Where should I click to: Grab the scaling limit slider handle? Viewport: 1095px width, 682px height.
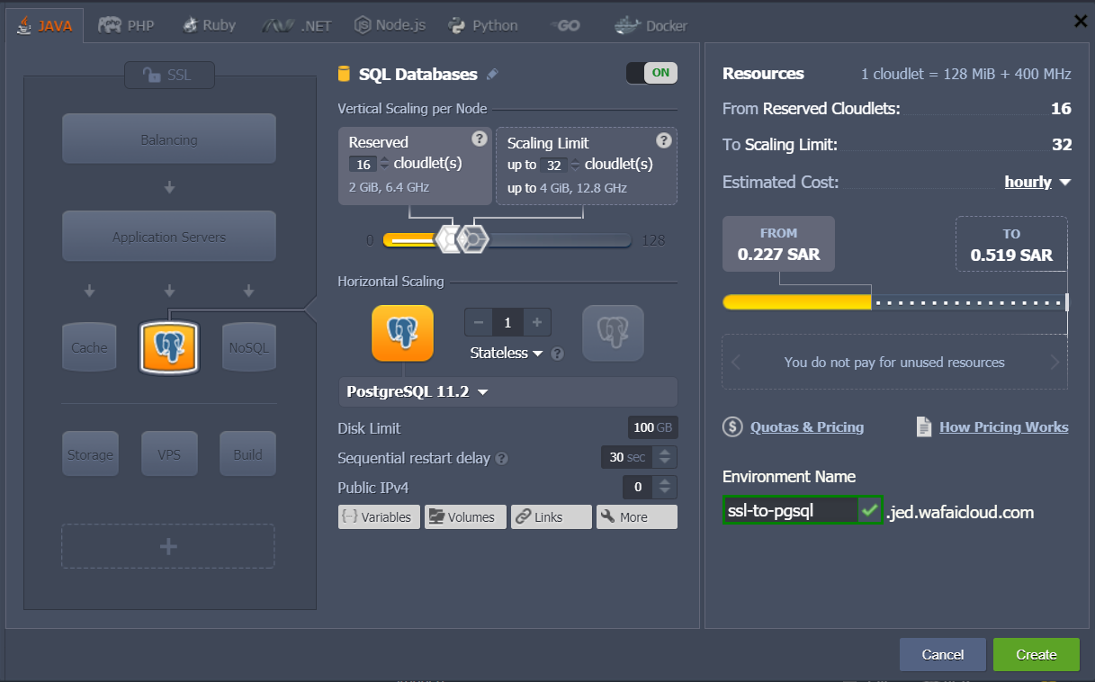[472, 239]
